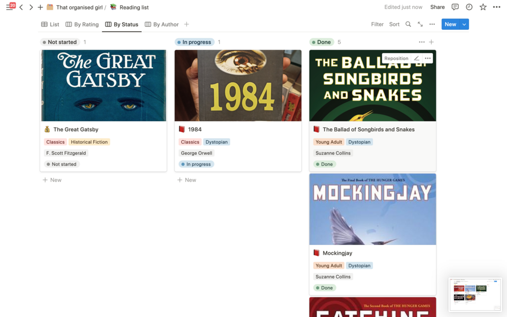This screenshot has width=507, height=317.
Task: Open 1984 card title
Action: point(195,129)
